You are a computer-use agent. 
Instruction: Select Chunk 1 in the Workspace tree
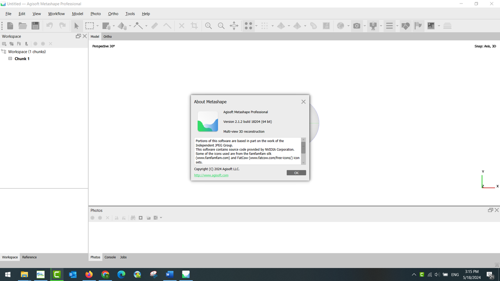tap(22, 59)
